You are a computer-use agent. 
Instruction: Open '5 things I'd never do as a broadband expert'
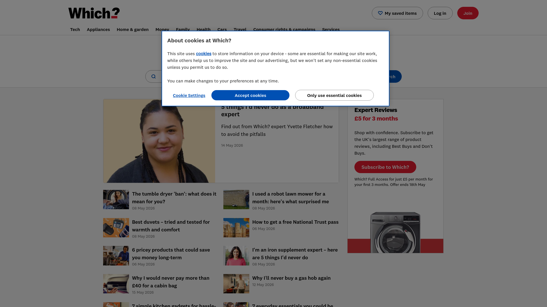click(x=272, y=111)
